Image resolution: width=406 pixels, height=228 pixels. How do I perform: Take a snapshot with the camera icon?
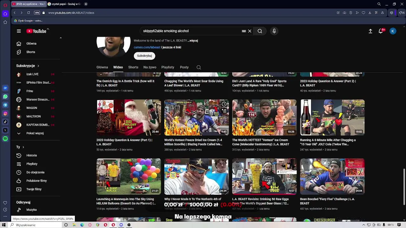pyautogui.click(x=344, y=13)
